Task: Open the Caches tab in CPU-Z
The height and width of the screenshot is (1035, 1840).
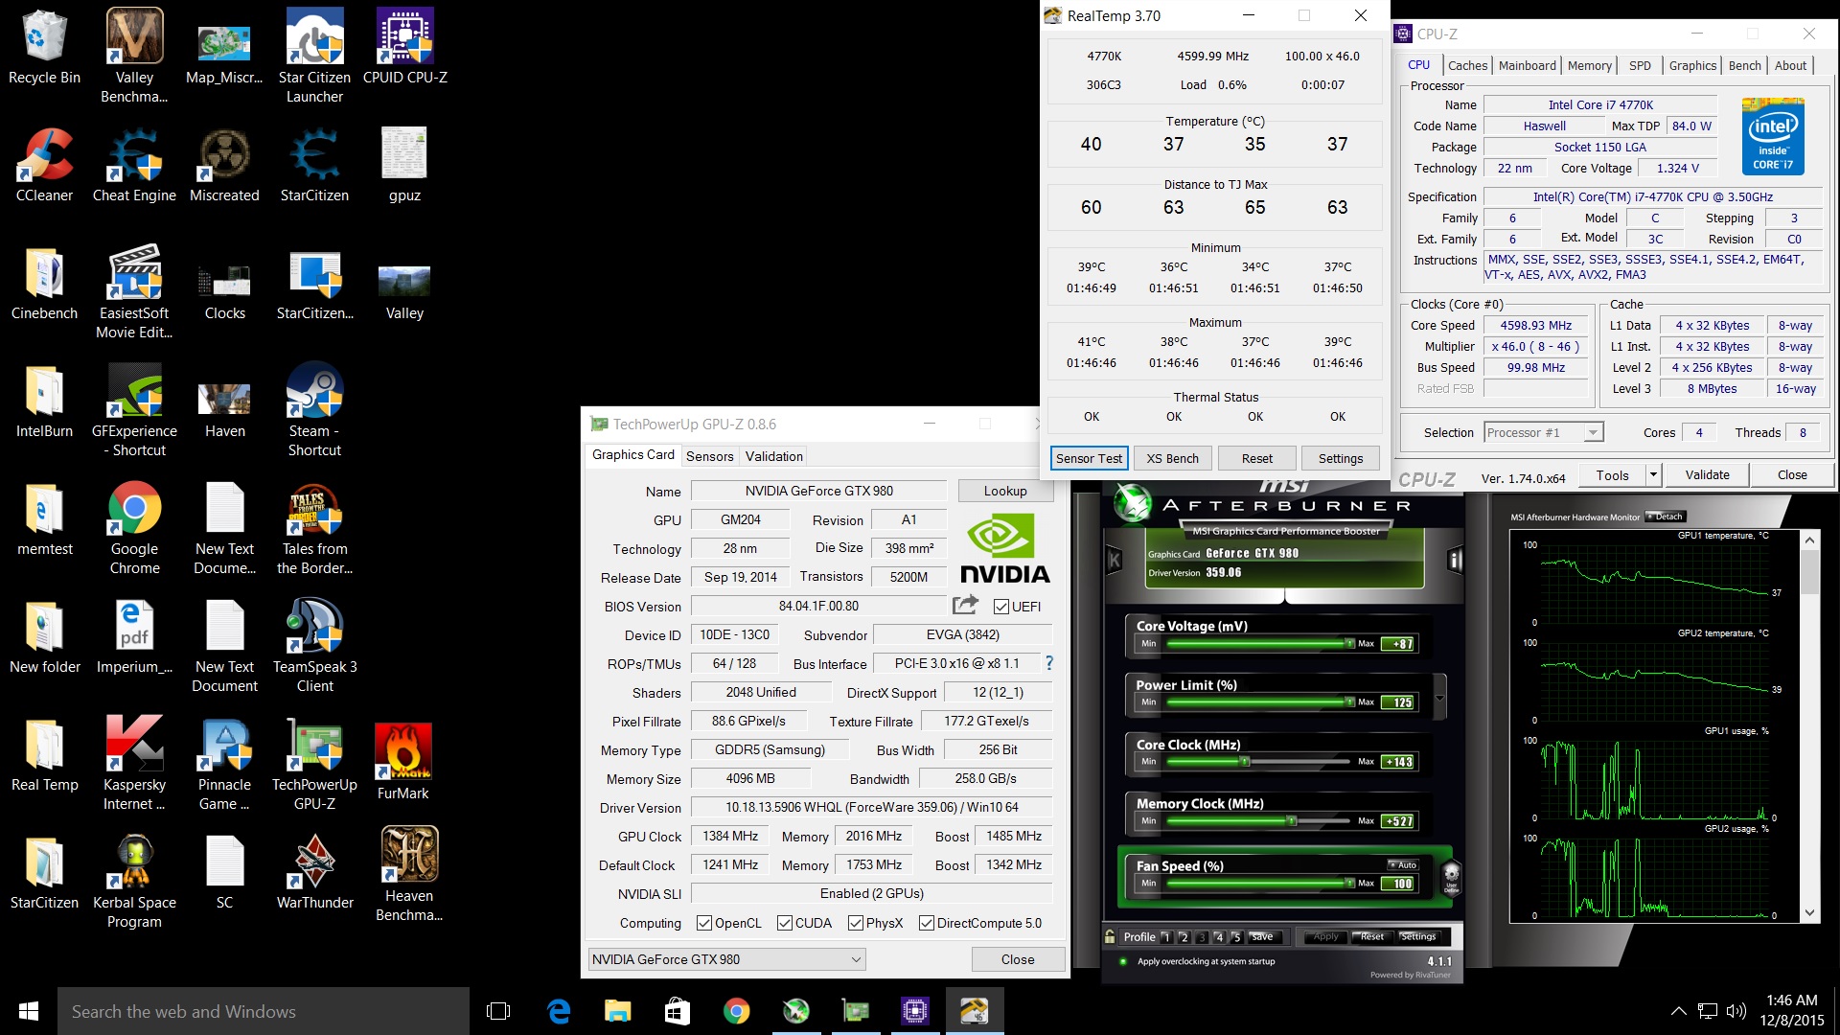Action: coord(1467,65)
